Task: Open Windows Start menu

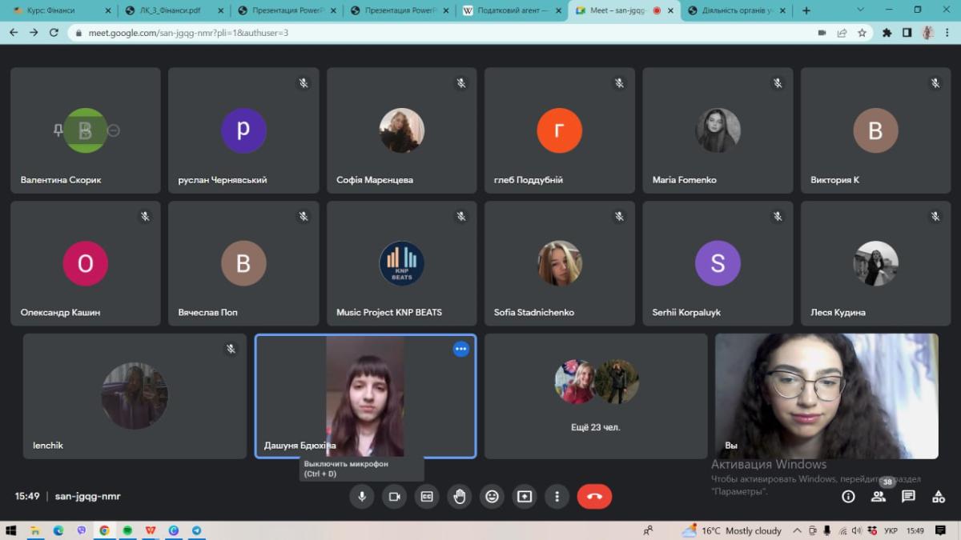Action: click(11, 530)
